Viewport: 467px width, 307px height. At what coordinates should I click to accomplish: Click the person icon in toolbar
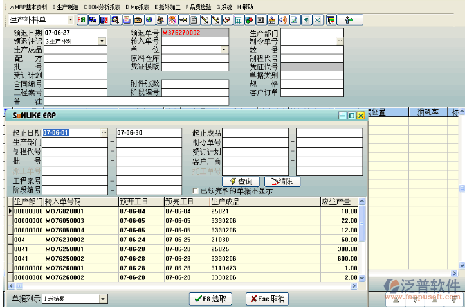tap(349, 20)
